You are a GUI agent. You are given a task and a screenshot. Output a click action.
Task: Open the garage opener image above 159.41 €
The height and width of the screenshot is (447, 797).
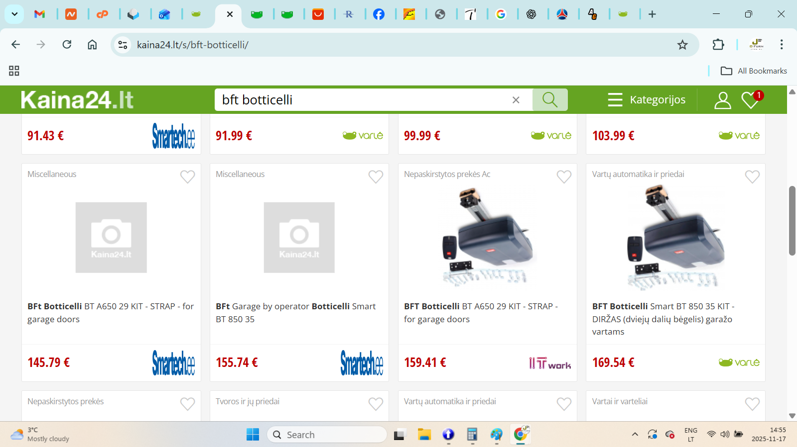[488, 238]
